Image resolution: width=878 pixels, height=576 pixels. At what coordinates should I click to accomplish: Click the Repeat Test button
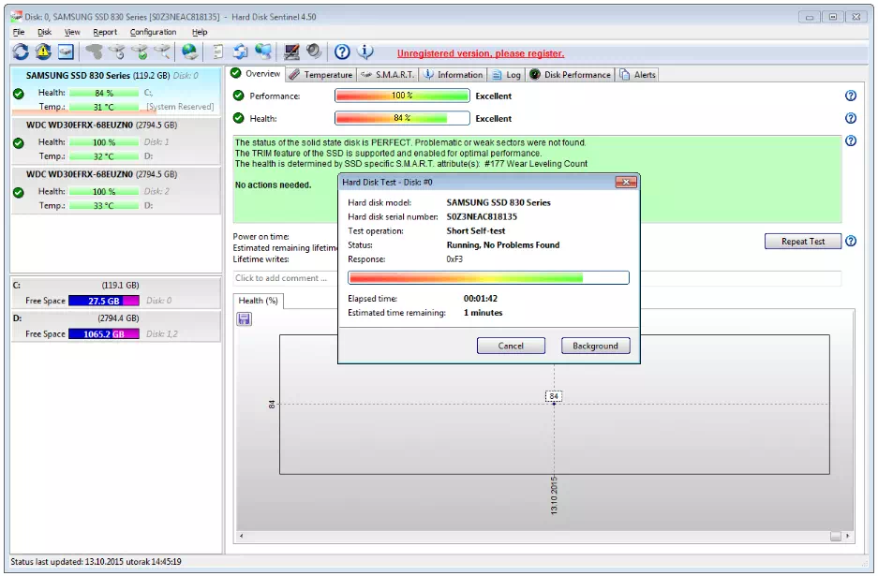(803, 242)
